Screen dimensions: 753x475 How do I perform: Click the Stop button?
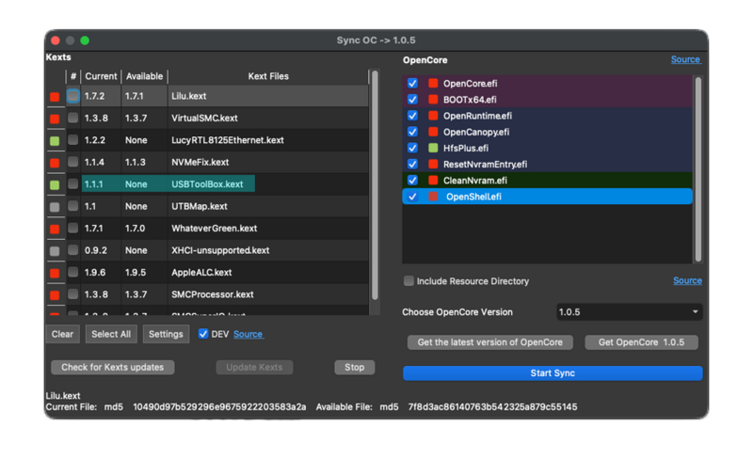coord(355,367)
